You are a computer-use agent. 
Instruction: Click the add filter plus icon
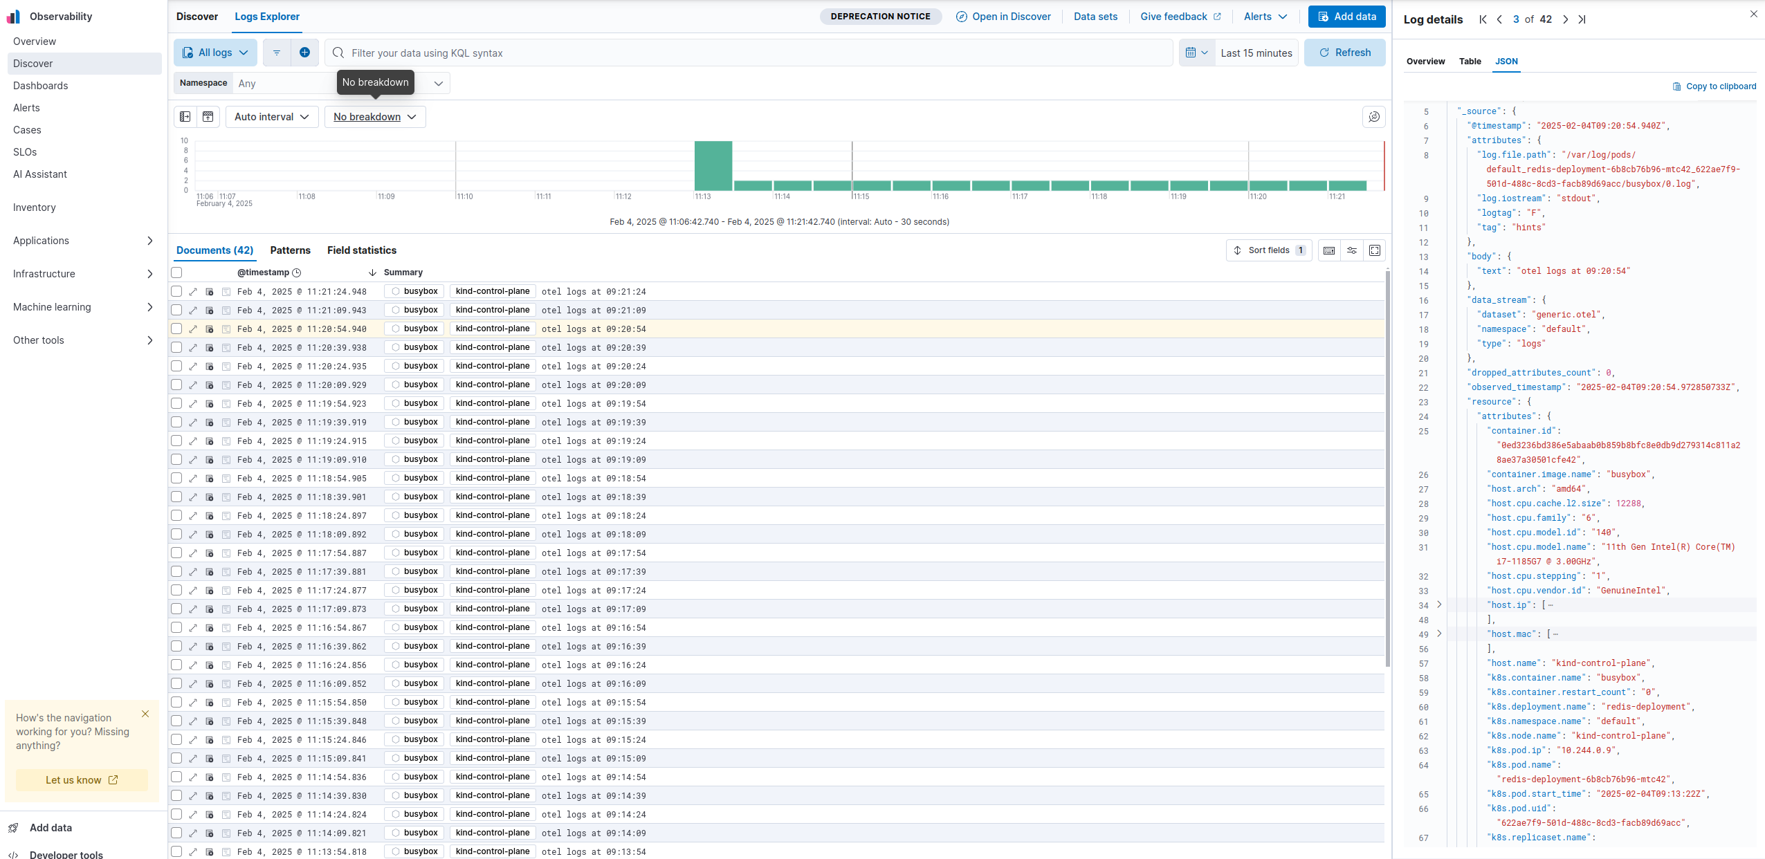click(304, 53)
